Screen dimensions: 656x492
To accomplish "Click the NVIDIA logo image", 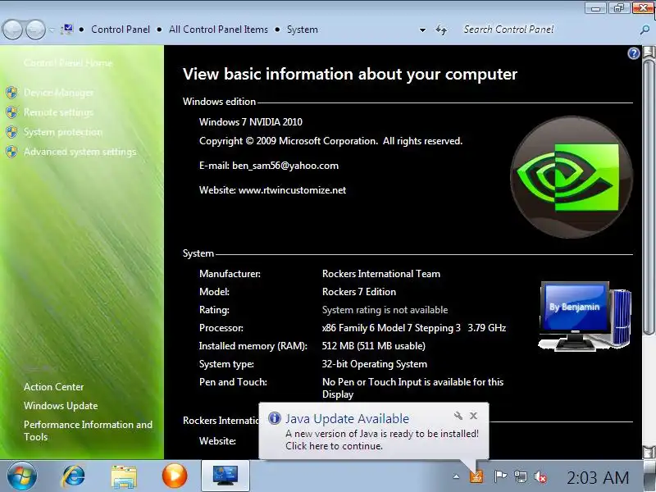I will click(571, 177).
